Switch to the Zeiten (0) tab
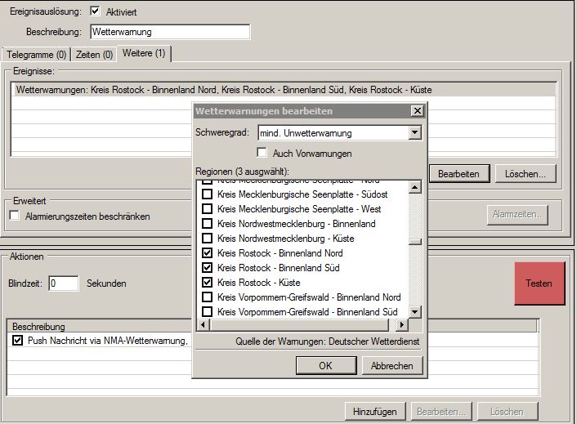 (94, 55)
